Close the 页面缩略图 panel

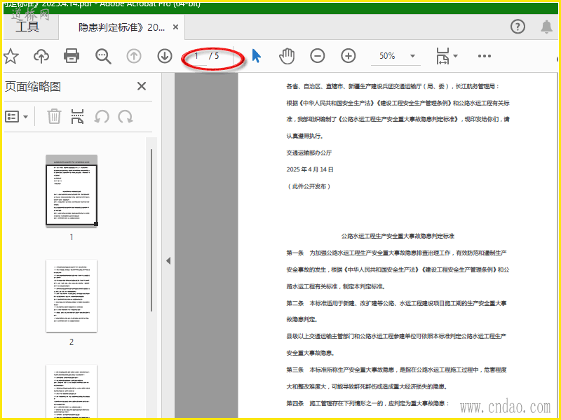pyautogui.click(x=142, y=86)
